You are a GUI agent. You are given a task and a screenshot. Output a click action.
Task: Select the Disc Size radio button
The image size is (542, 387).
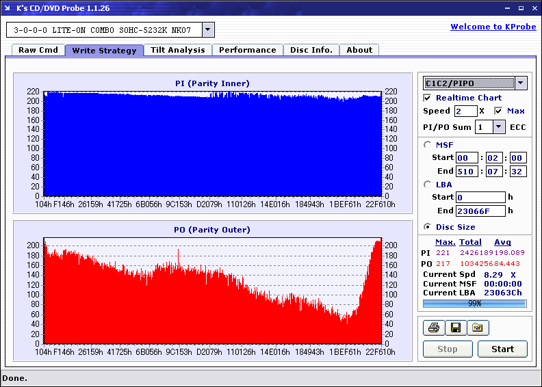(x=428, y=227)
